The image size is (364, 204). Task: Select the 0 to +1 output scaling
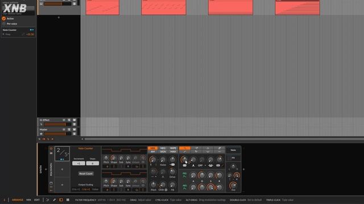tap(76, 189)
